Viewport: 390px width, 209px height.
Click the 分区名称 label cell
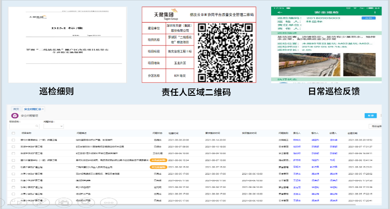pyautogui.click(x=154, y=76)
